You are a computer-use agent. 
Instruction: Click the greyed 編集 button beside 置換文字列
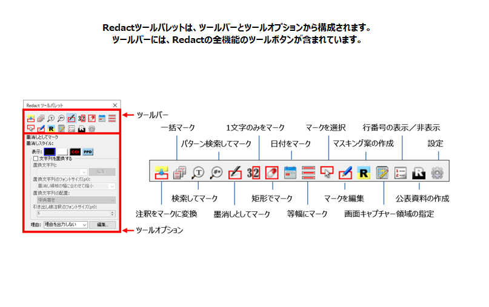pyautogui.click(x=102, y=172)
